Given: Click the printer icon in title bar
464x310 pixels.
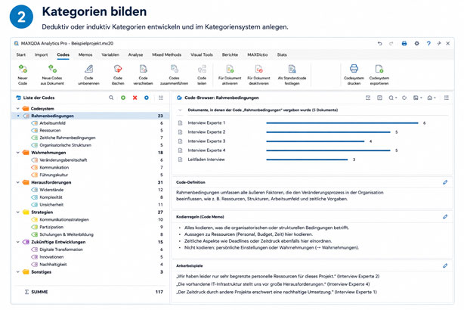Looking at the screenshot, I should click(x=404, y=44).
